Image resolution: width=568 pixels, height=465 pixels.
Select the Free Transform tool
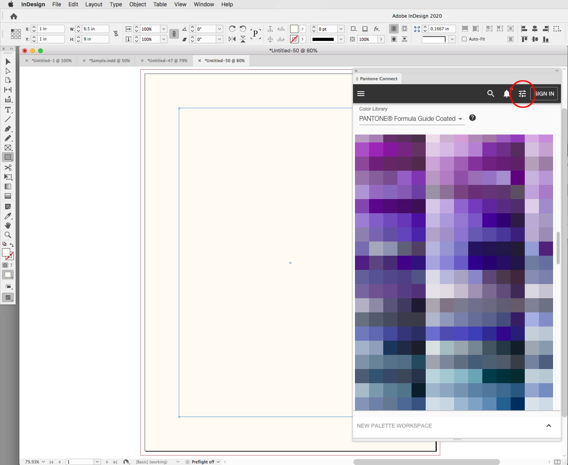[8, 177]
